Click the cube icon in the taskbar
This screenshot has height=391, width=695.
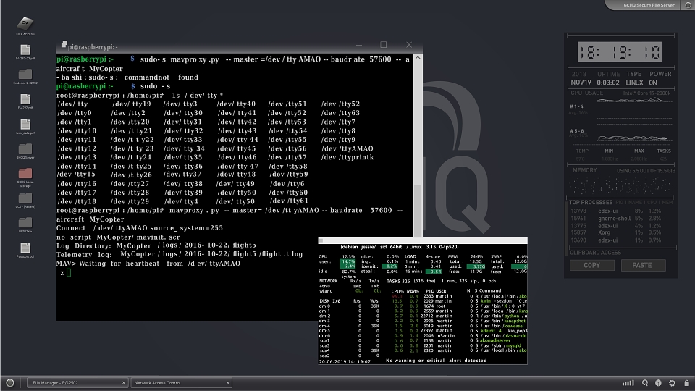click(658, 382)
